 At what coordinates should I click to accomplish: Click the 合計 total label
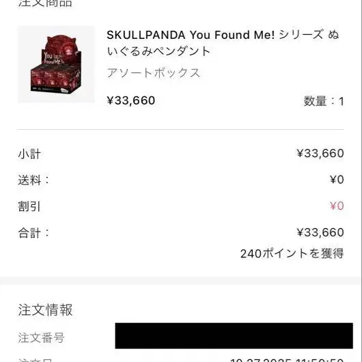(x=33, y=233)
